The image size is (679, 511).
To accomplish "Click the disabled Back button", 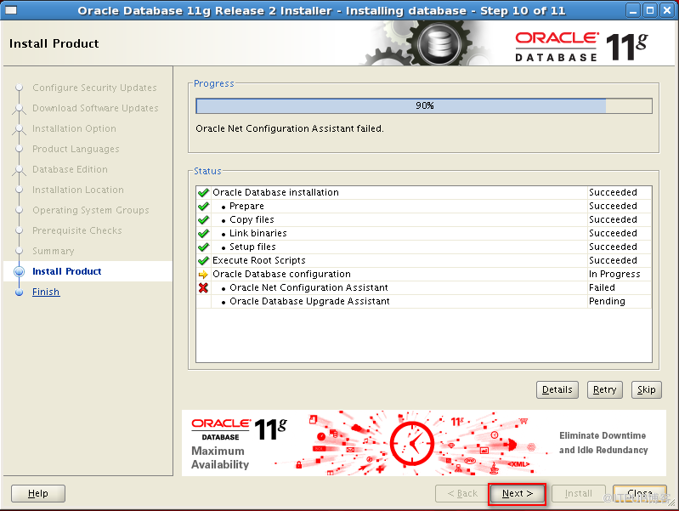I will [462, 494].
